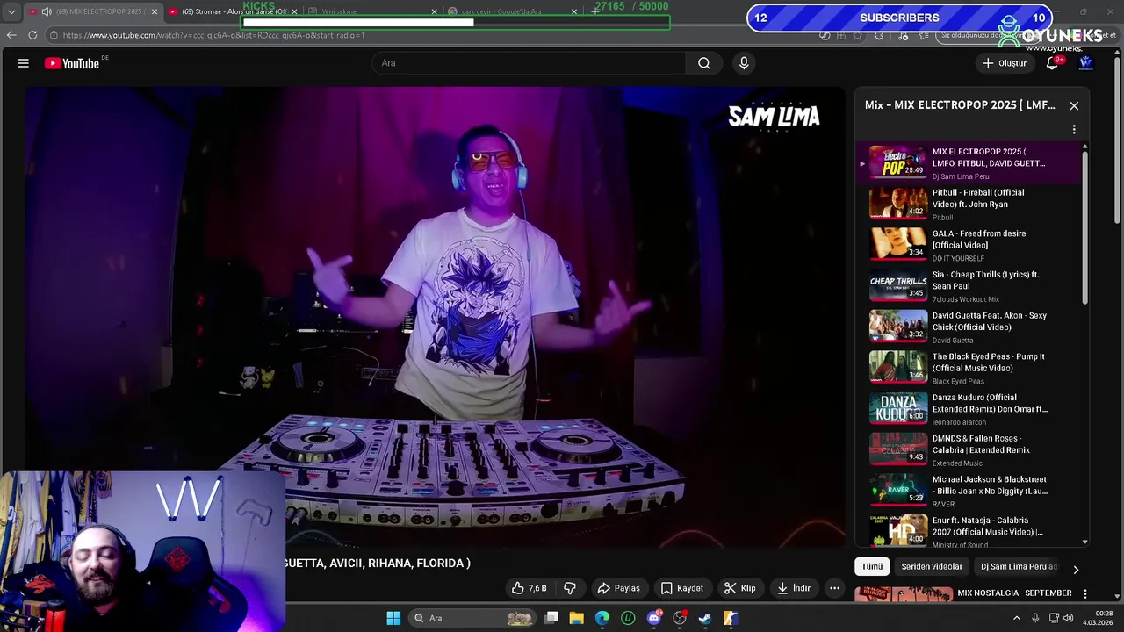The height and width of the screenshot is (632, 1124).
Task: Open the browser tab search dropdown
Action: point(11,11)
